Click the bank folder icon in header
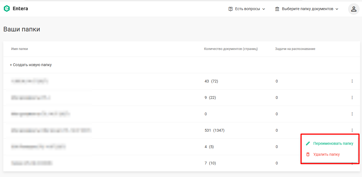The width and height of the screenshot is (362, 177). tap(277, 9)
